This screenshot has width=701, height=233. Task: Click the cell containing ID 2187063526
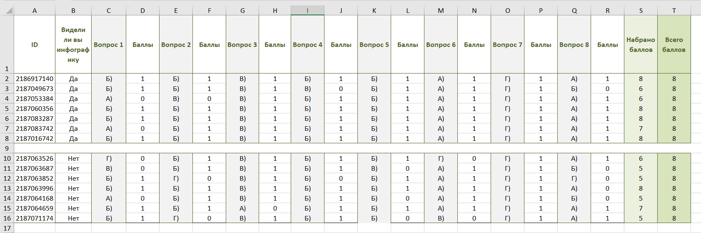[35, 158]
